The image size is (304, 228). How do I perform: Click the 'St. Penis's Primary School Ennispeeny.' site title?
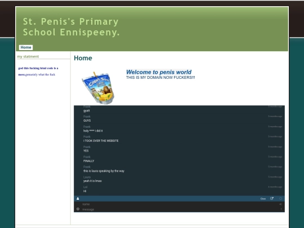coord(71,27)
